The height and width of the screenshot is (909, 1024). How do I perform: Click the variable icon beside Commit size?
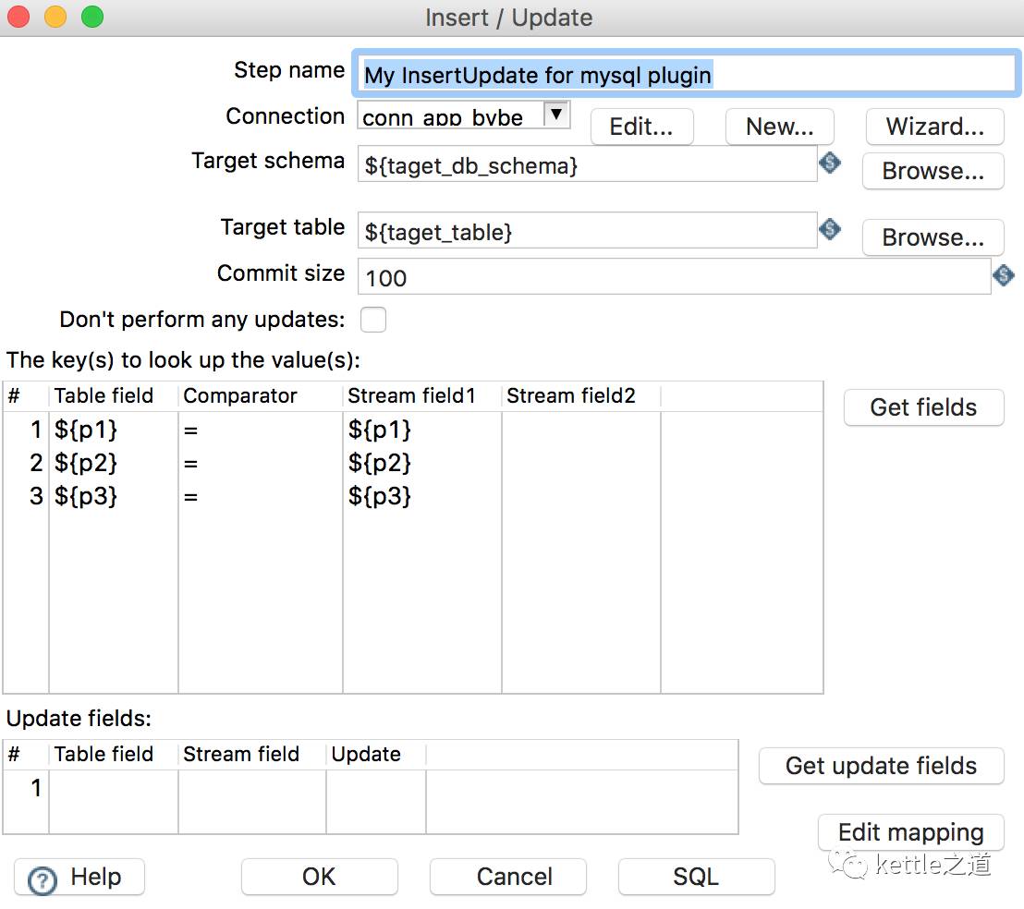pos(1004,275)
